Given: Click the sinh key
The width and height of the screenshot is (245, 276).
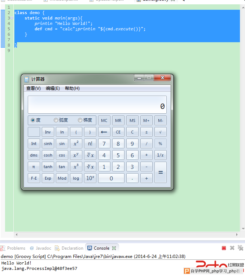Looking at the screenshot, I should [48, 144].
